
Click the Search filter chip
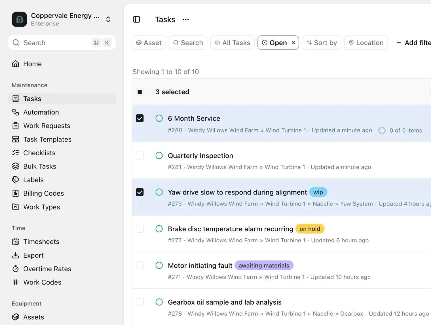[x=188, y=43]
